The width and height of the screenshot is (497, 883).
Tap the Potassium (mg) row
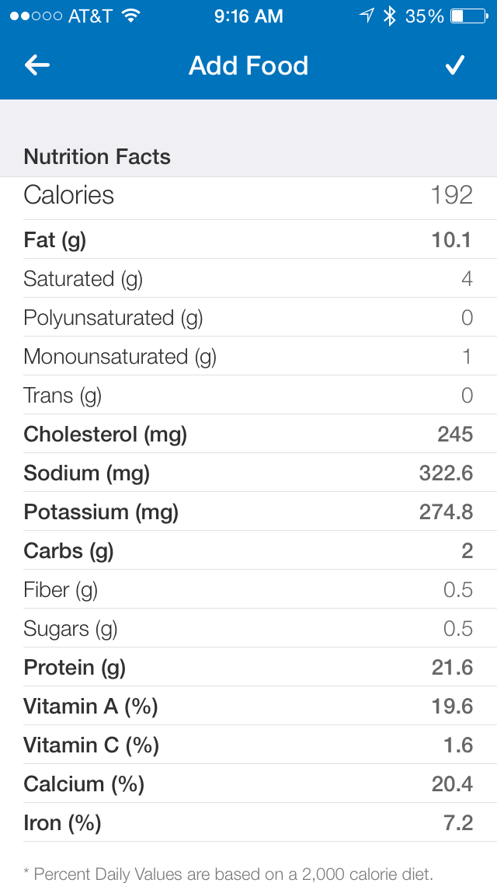(x=248, y=512)
